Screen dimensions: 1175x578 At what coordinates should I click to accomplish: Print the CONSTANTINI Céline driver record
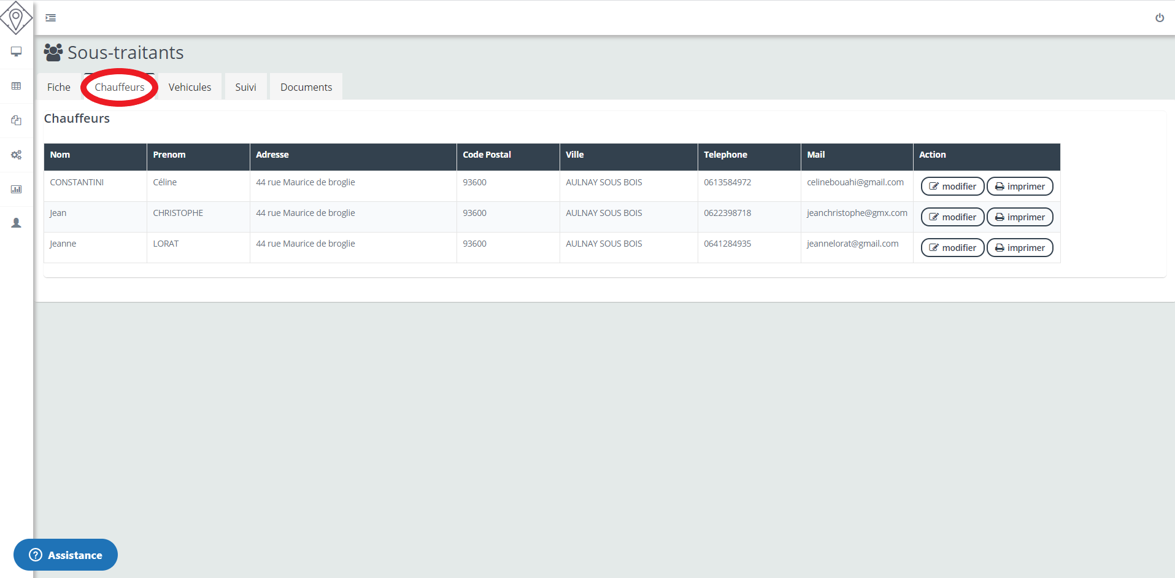pyautogui.click(x=1019, y=187)
